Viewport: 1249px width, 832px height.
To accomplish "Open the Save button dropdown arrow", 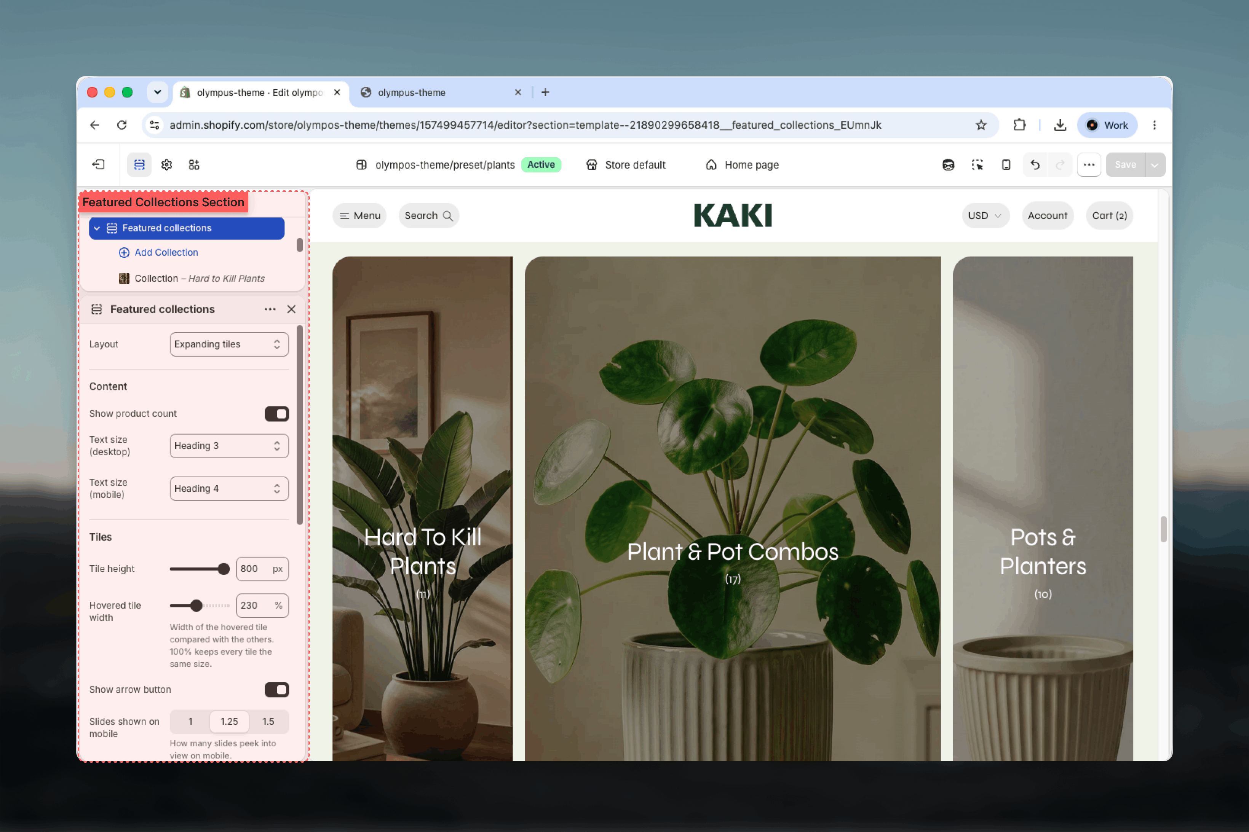I will [x=1155, y=164].
